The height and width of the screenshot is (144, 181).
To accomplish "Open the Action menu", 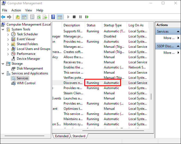I will (x=16, y=10).
